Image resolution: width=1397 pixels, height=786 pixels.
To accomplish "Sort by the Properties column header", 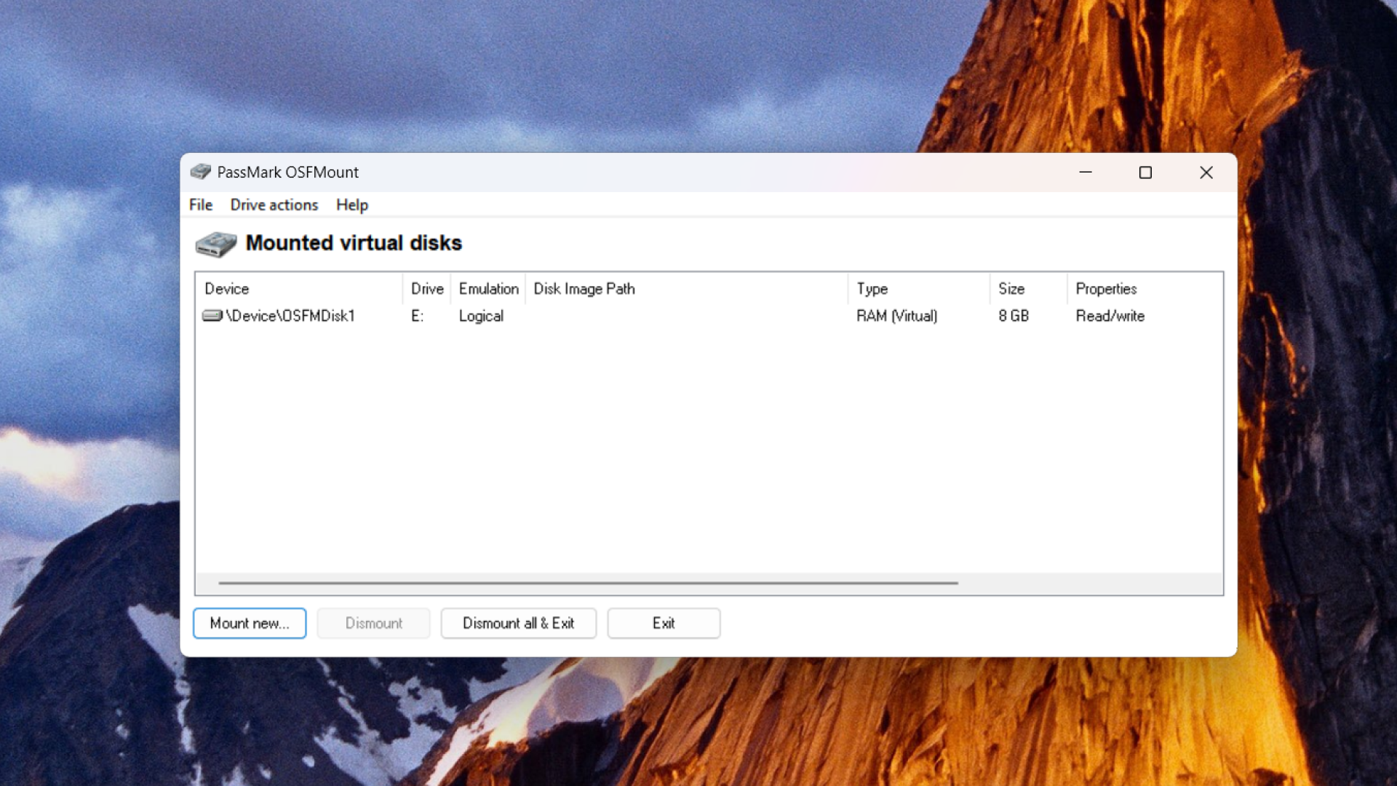I will coord(1145,289).
